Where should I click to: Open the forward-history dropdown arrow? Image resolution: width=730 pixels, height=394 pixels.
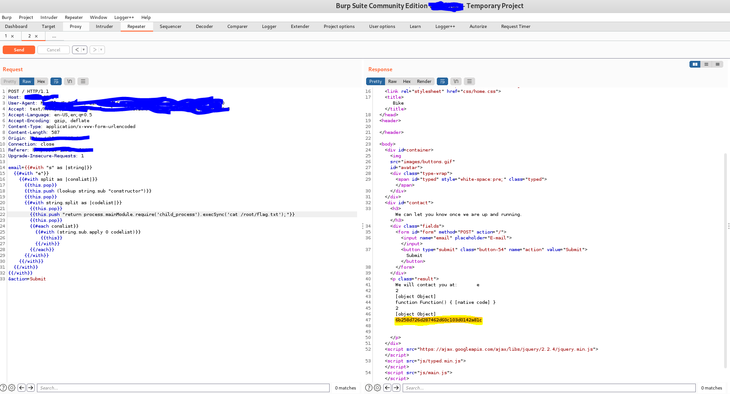[x=101, y=50]
